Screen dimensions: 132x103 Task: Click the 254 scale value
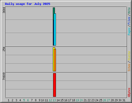4,49
